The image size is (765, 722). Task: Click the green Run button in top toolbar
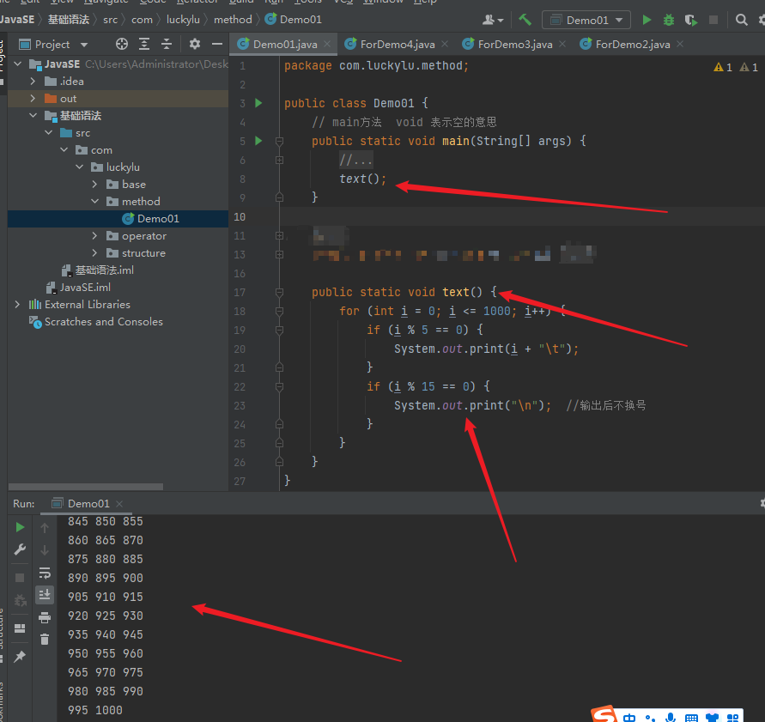click(647, 20)
